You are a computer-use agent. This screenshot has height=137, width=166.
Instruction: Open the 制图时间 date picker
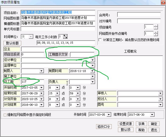click(x=92, y=71)
